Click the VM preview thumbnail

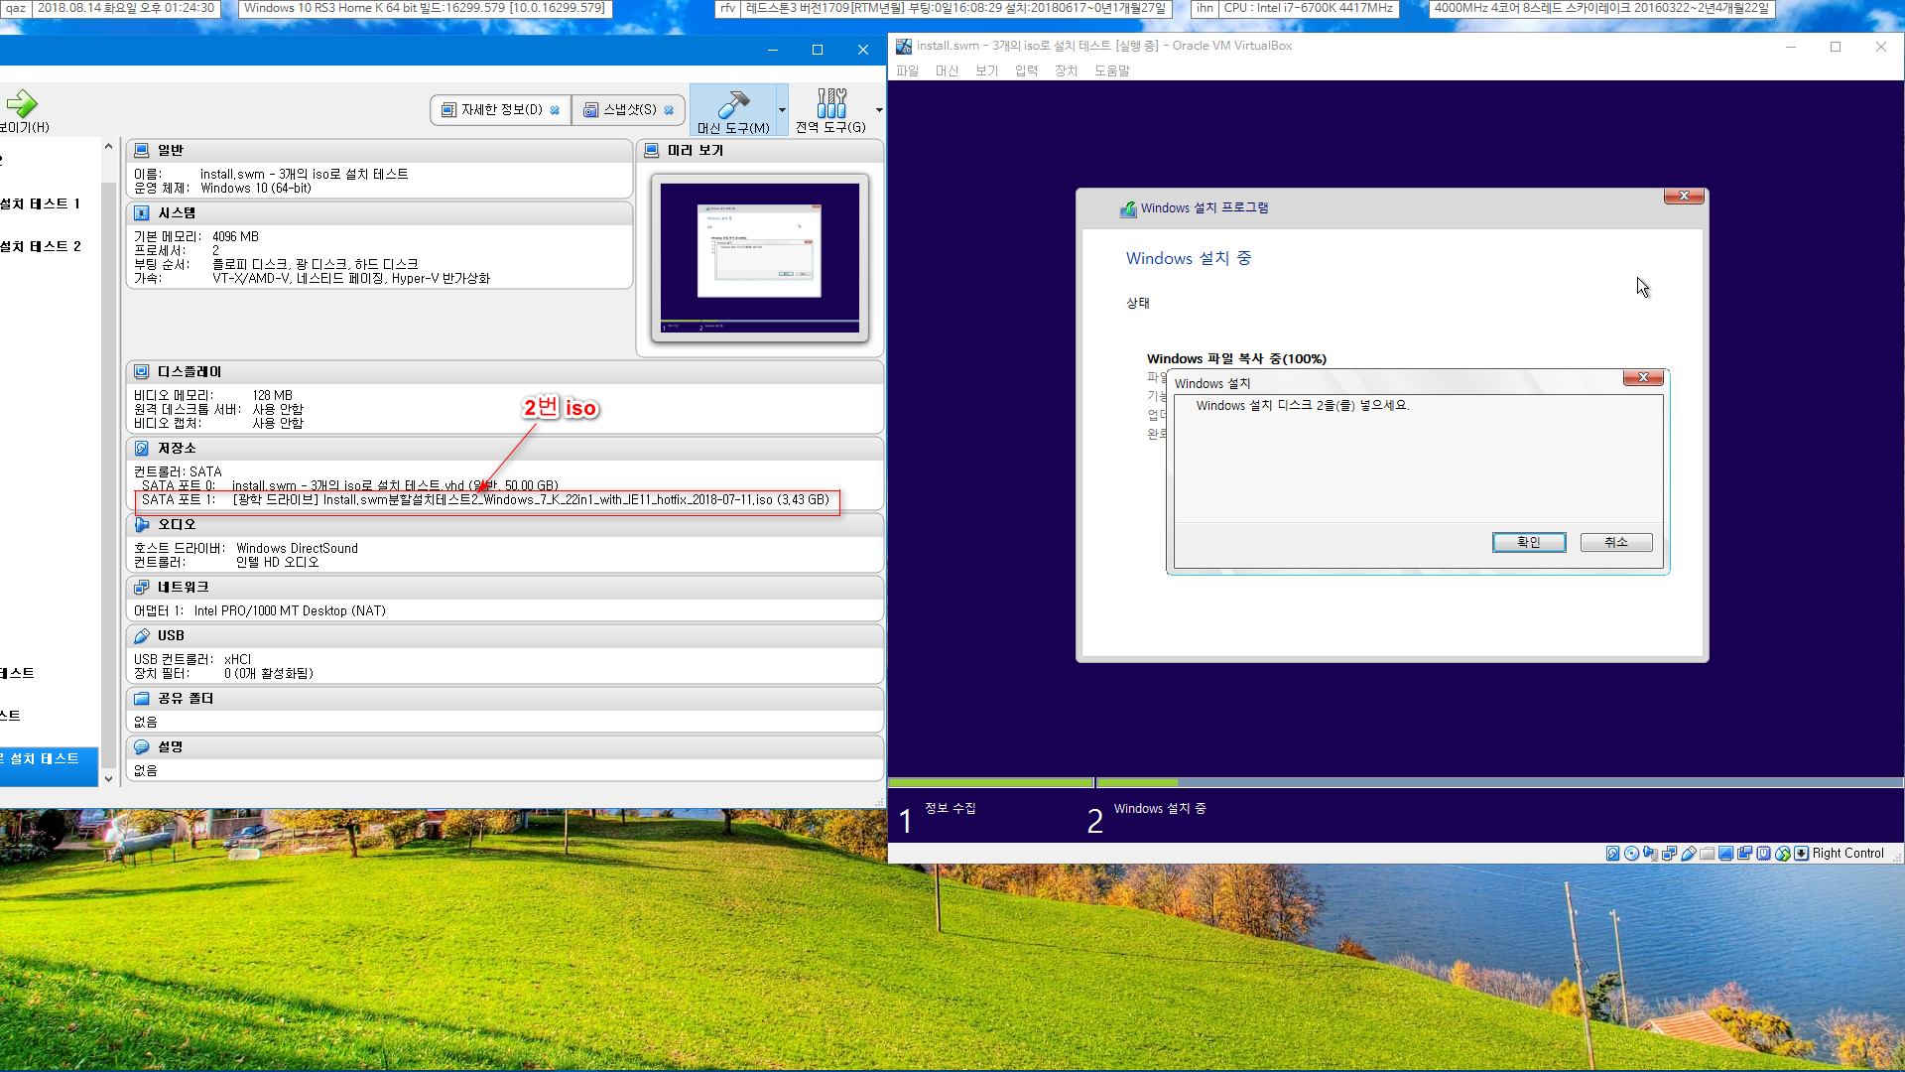click(x=760, y=258)
